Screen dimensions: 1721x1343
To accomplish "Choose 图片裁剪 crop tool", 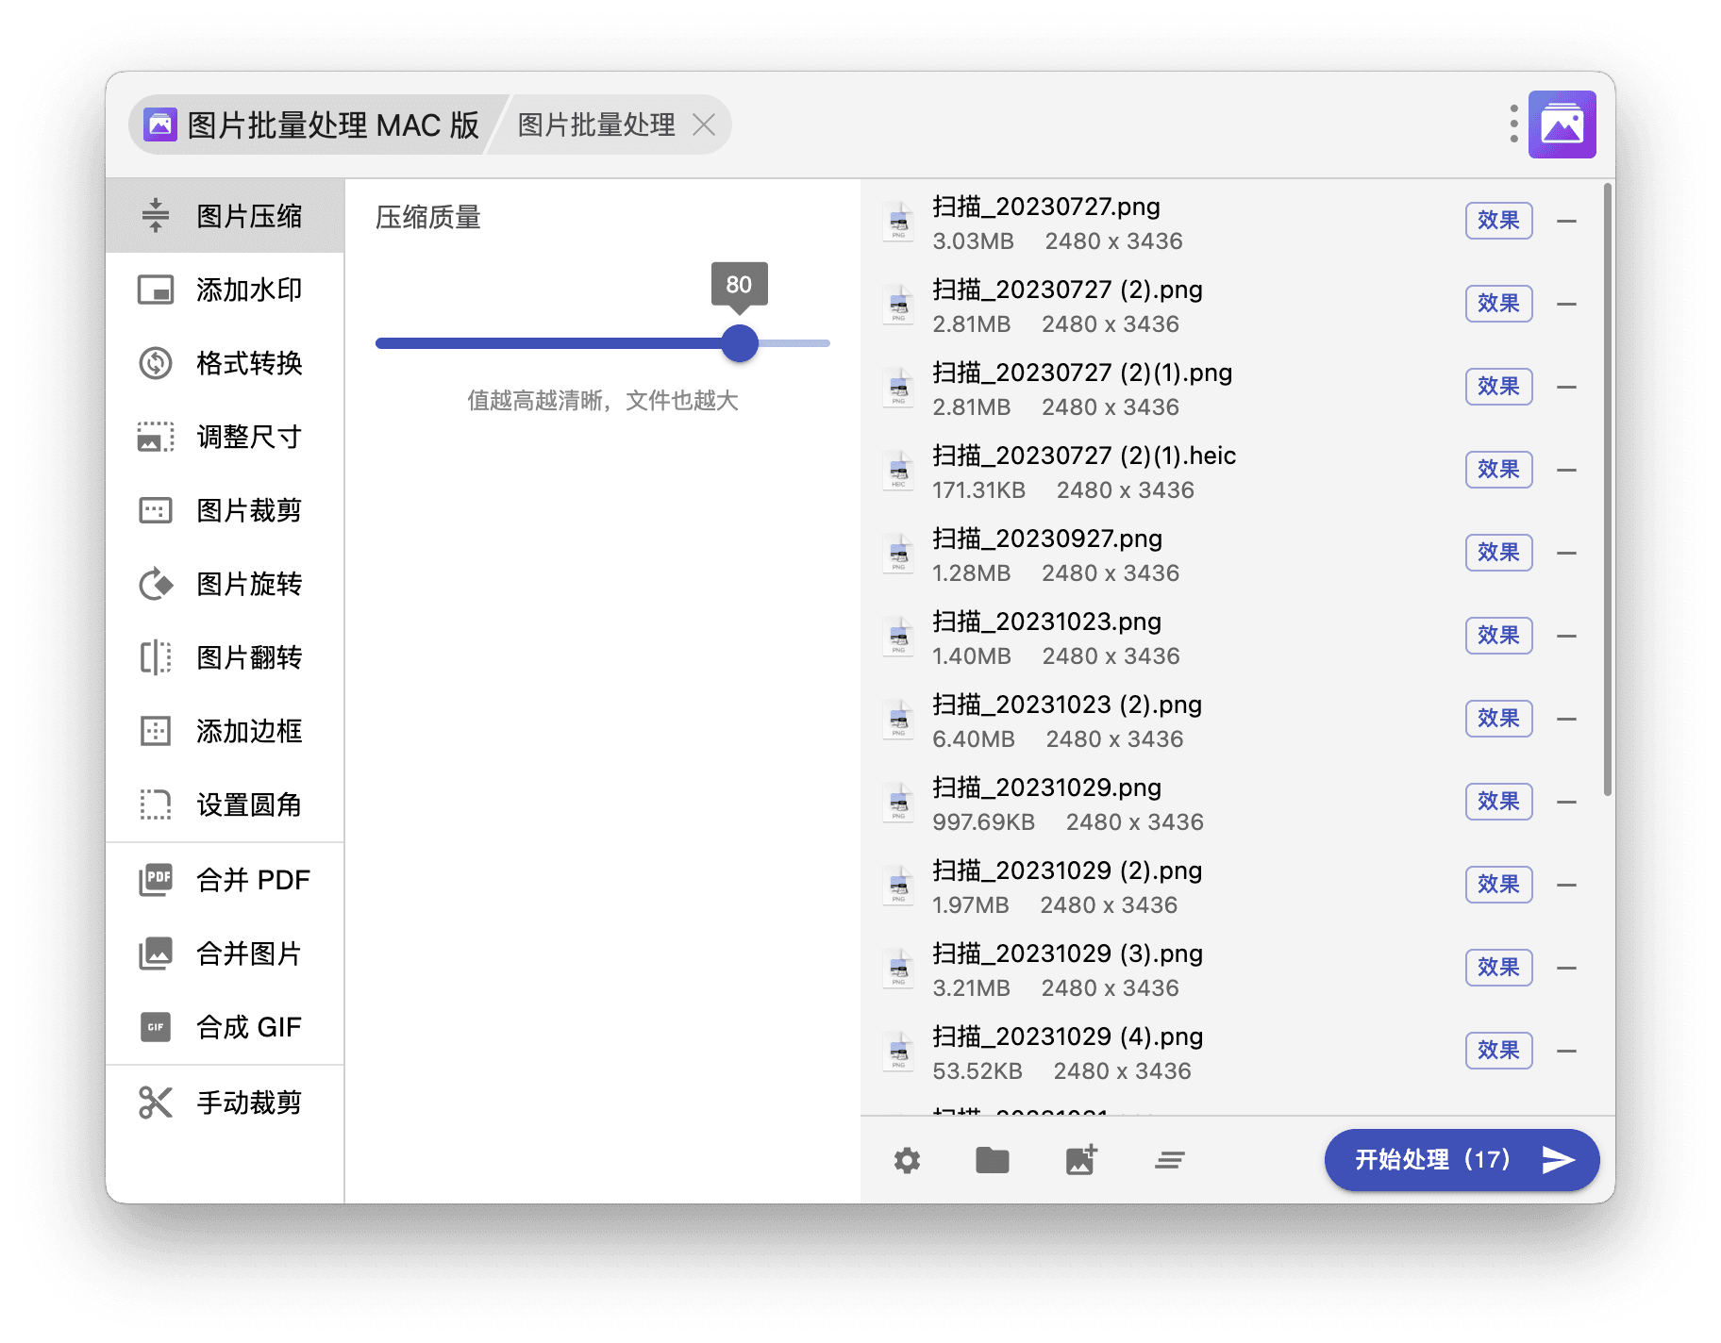I will point(225,510).
